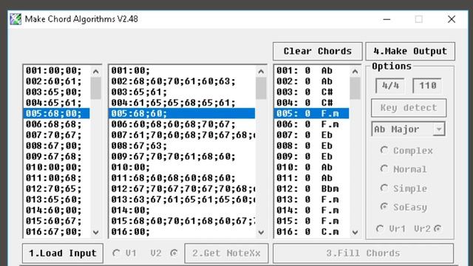
Task: Select chord row 001: 0 Ab
Action: 312,71
